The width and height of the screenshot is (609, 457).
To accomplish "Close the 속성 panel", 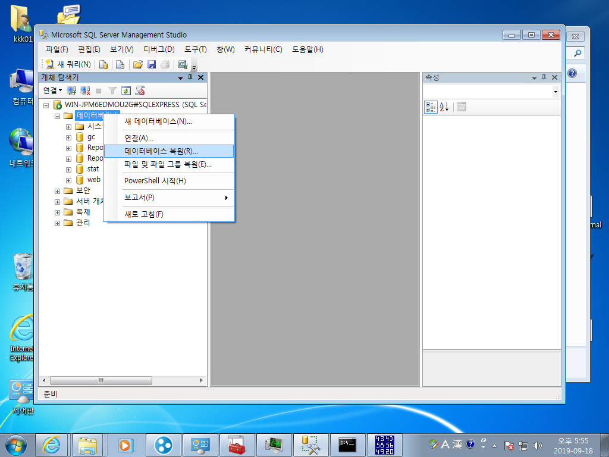I will click(x=555, y=77).
